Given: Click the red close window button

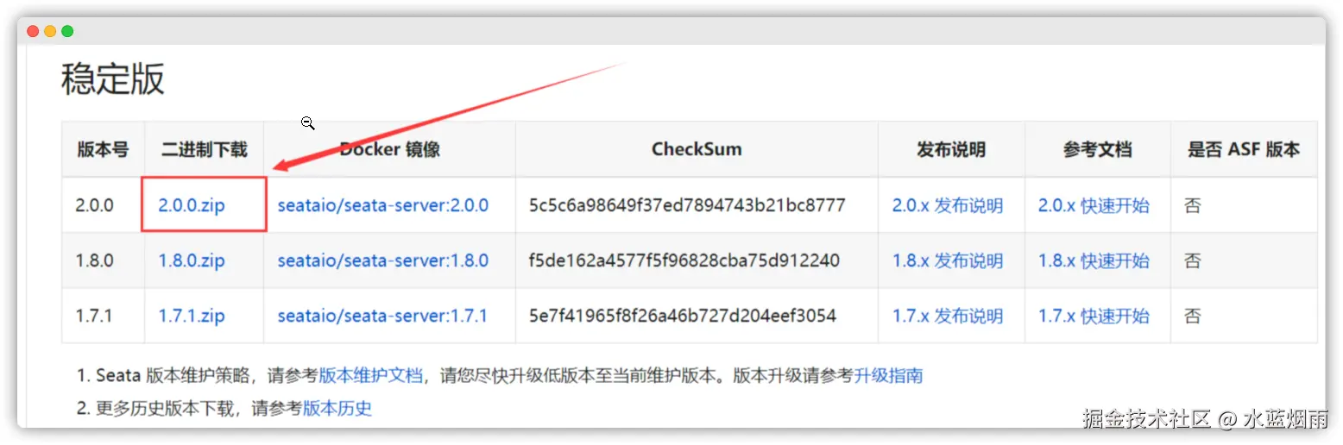Looking at the screenshot, I should (x=33, y=31).
